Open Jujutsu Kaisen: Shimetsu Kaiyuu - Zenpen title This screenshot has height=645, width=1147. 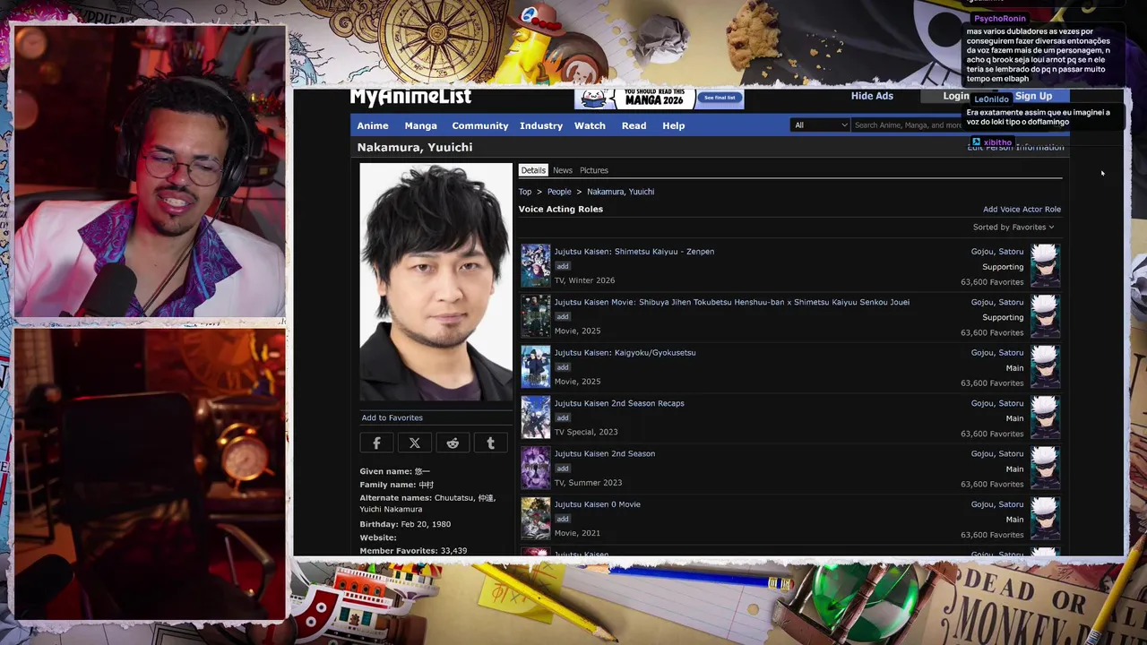pyautogui.click(x=634, y=252)
